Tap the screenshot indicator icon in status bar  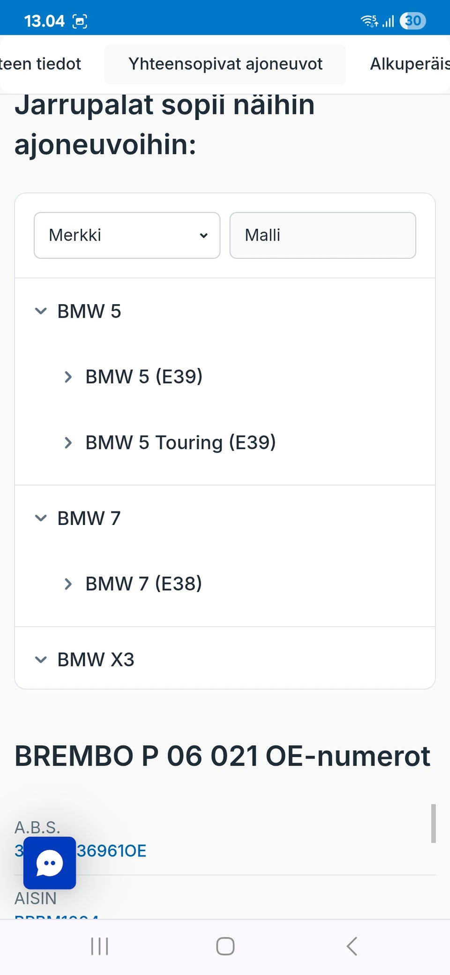80,21
